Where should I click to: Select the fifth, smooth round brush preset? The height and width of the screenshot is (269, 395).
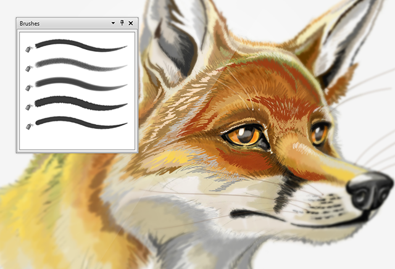pos(81,122)
